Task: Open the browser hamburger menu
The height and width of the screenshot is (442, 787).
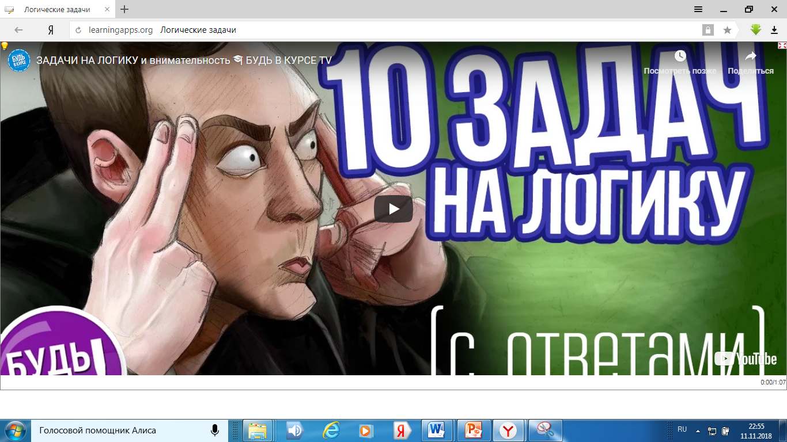Action: coord(698,9)
